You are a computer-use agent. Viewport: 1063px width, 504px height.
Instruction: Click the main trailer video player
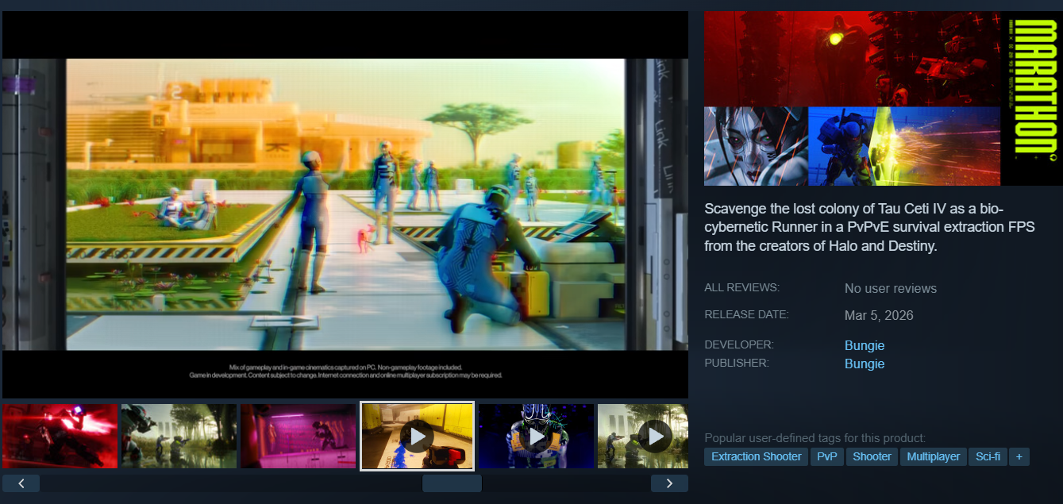click(x=345, y=204)
